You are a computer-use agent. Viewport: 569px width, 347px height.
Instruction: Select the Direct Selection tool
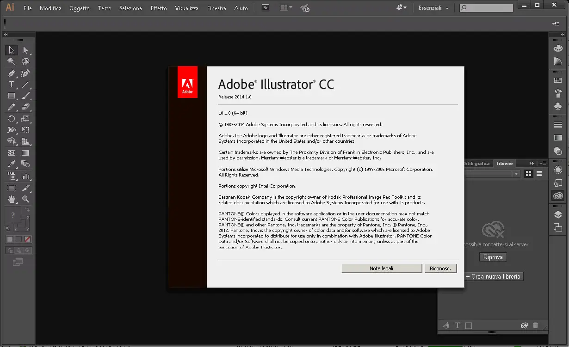tap(25, 50)
